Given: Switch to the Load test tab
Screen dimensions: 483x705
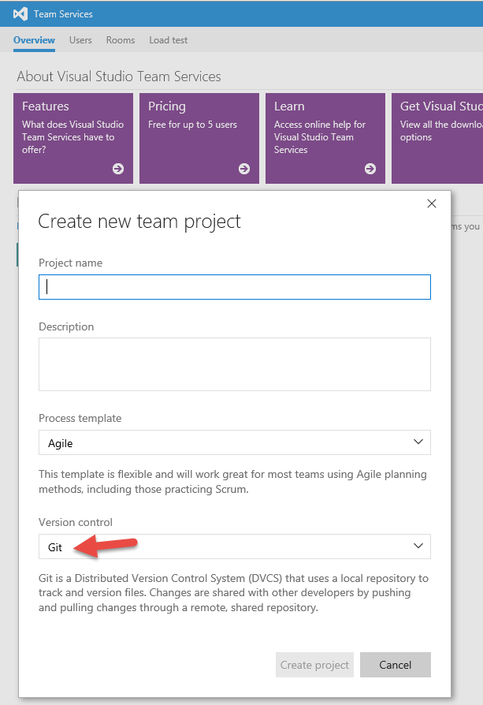Looking at the screenshot, I should (169, 40).
